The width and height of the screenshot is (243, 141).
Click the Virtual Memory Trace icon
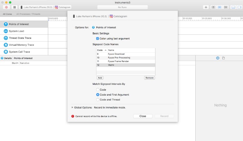pos(6,45)
